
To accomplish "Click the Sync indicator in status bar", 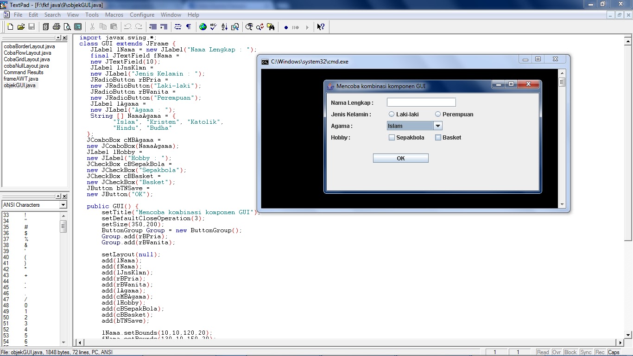I will pyautogui.click(x=586, y=352).
